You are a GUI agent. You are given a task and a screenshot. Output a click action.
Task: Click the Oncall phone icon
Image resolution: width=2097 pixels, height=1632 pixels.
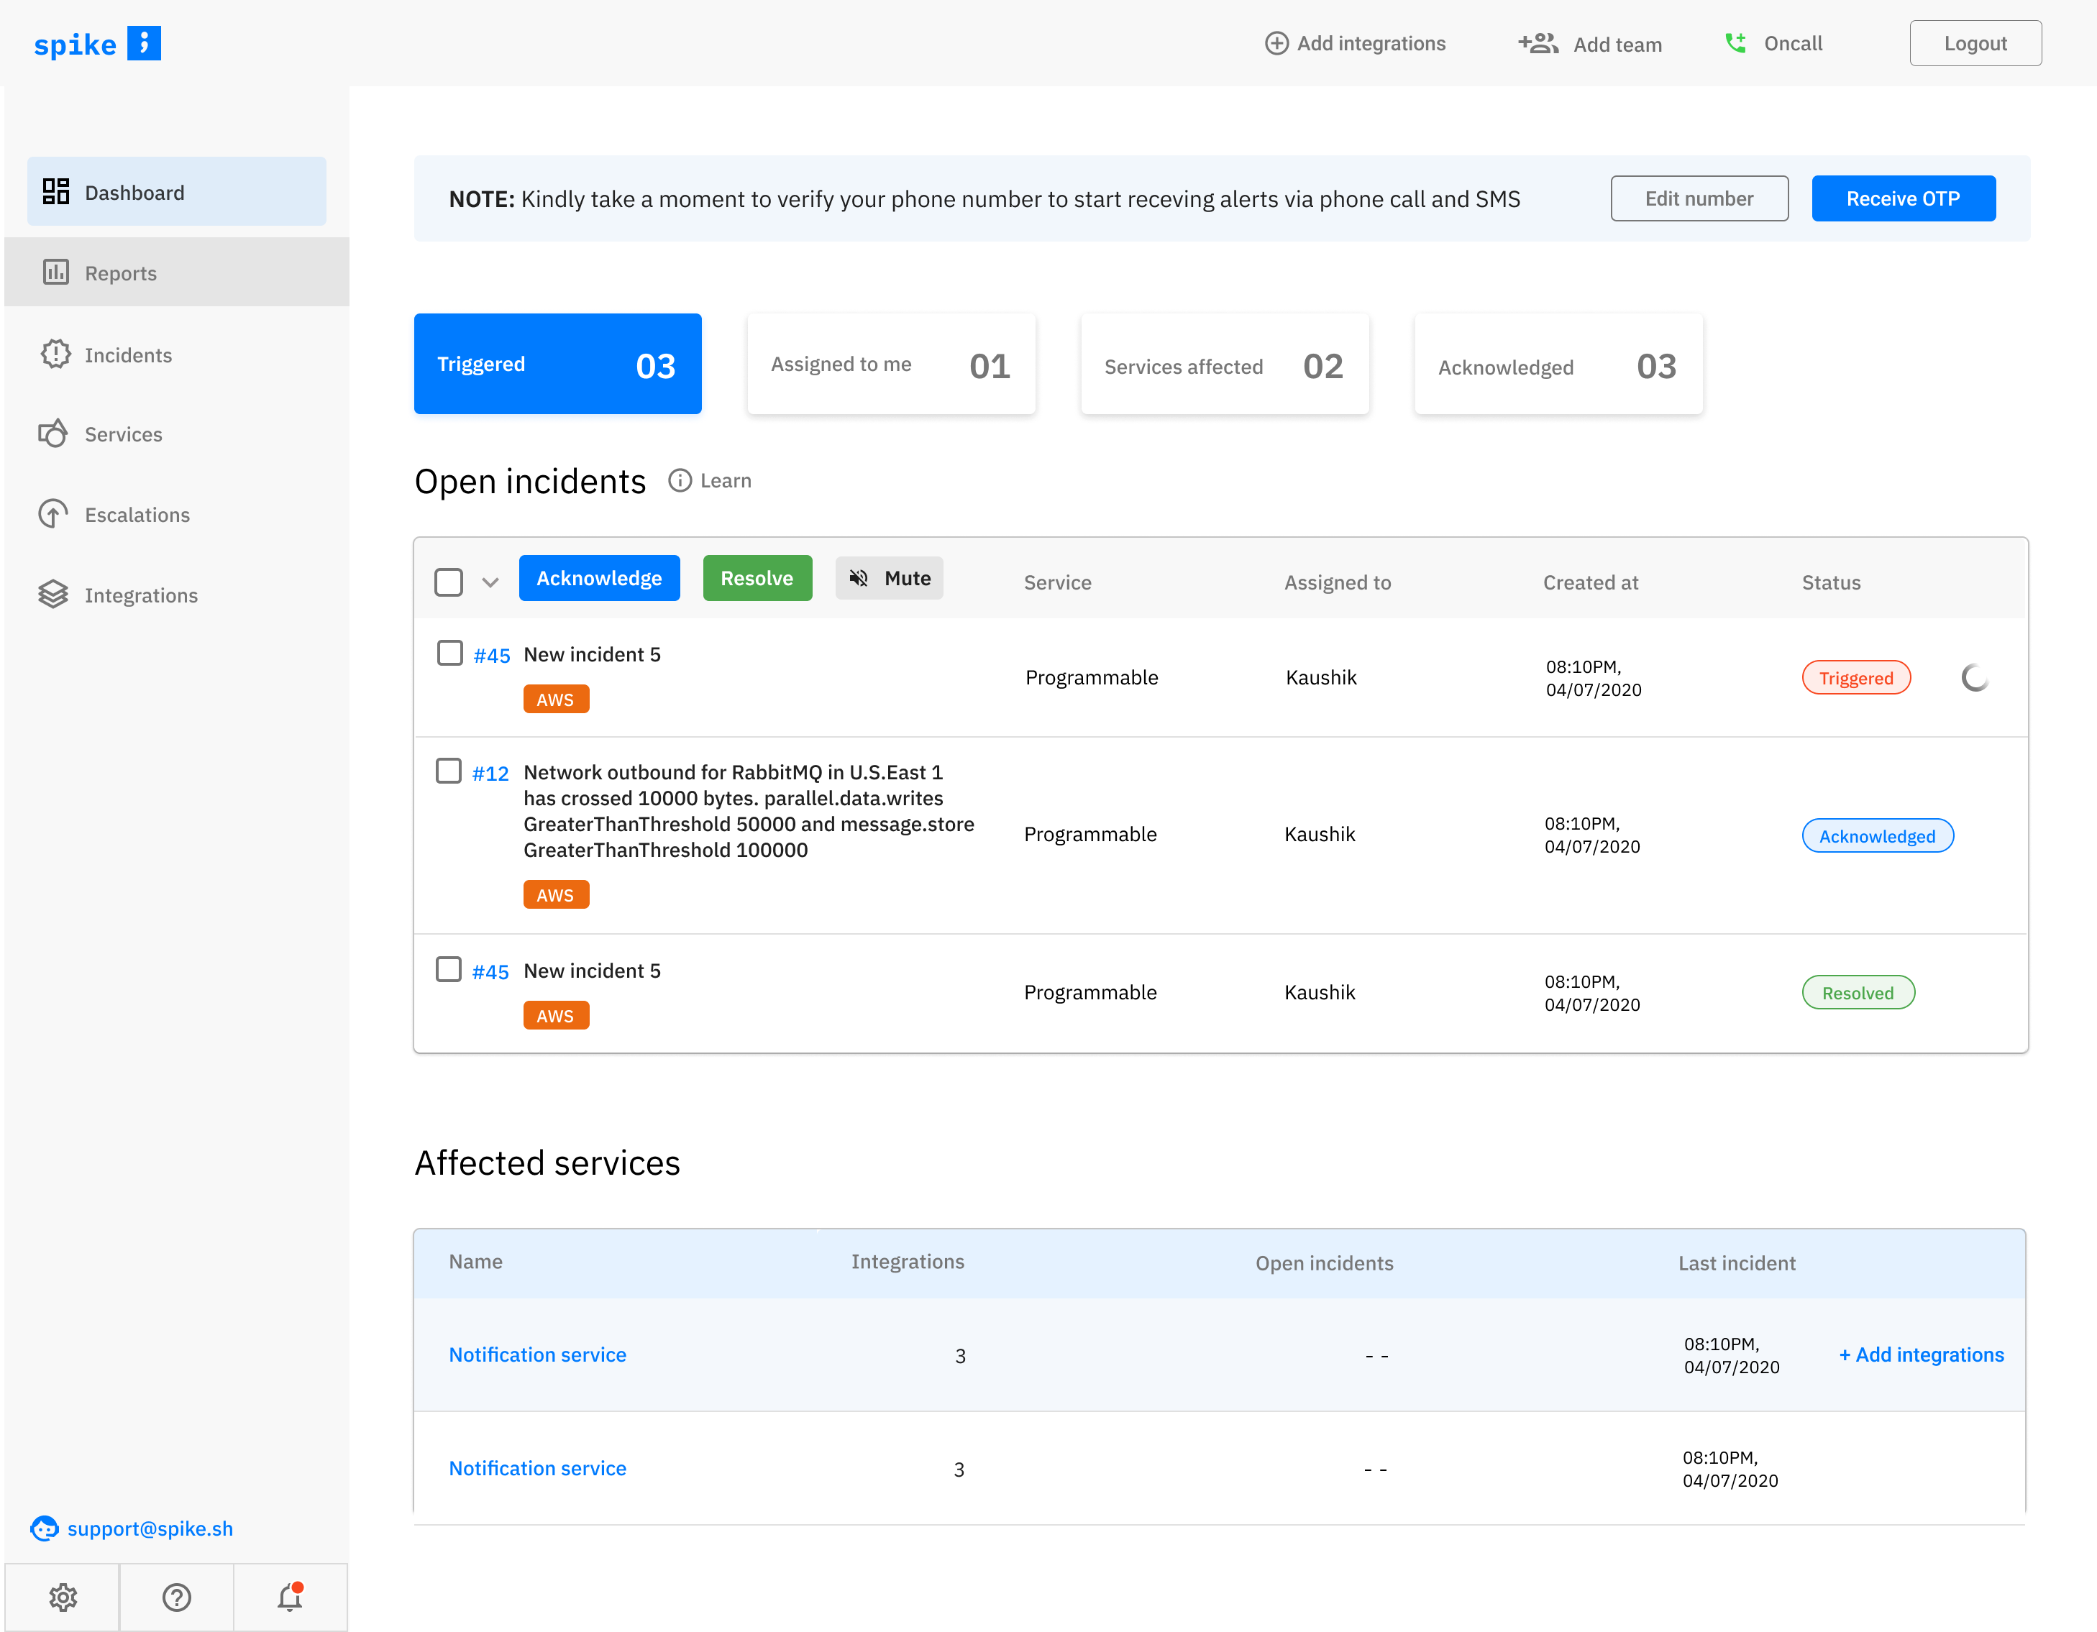click(x=1735, y=44)
